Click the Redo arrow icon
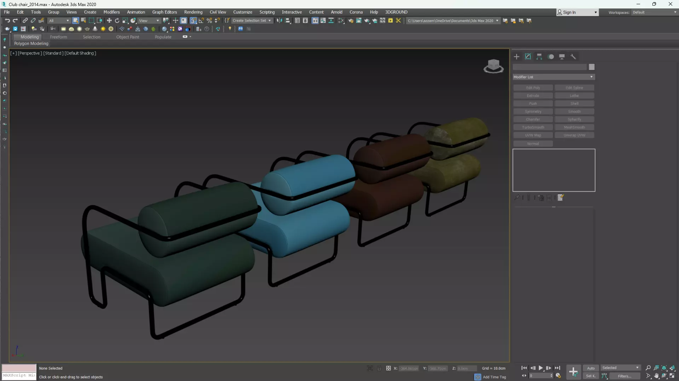679x381 pixels. point(15,20)
